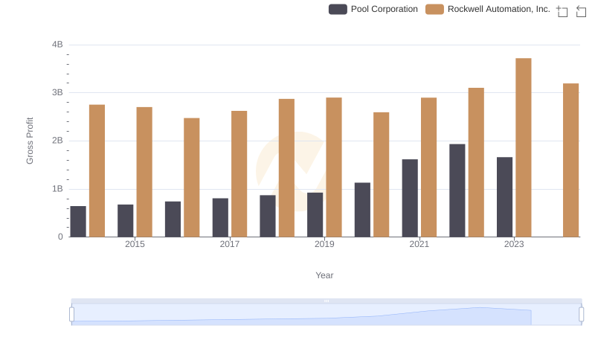Image resolution: width=595 pixels, height=343 pixels.
Task: Click the Year axis title
Action: pyautogui.click(x=324, y=275)
